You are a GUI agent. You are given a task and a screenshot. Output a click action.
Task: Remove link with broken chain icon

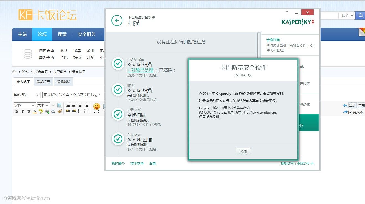point(53,111)
